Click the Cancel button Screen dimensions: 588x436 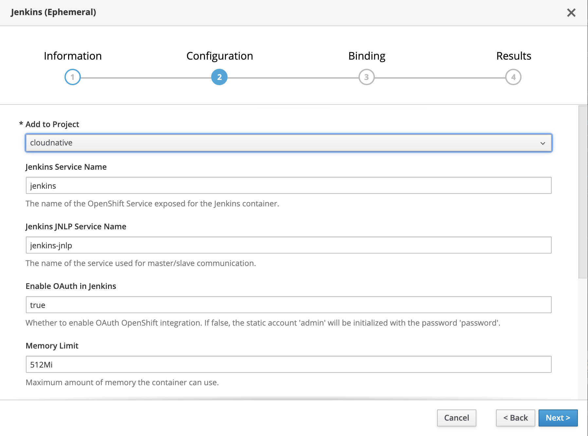pyautogui.click(x=457, y=418)
